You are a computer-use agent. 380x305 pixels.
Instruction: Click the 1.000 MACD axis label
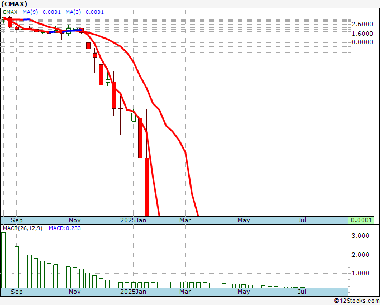pos(360,273)
